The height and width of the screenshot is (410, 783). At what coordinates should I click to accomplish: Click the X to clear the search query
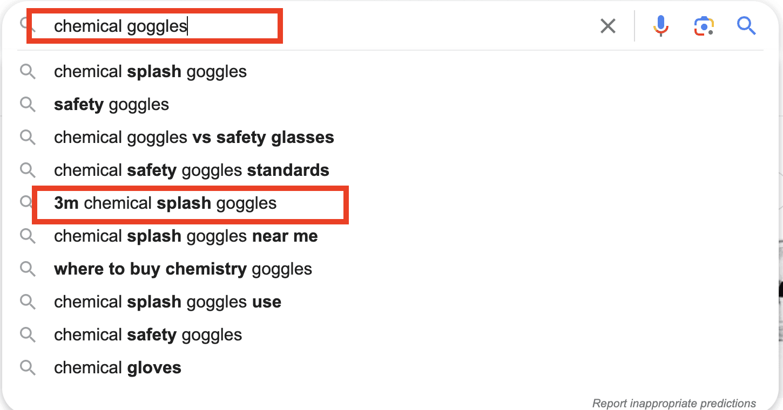607,25
